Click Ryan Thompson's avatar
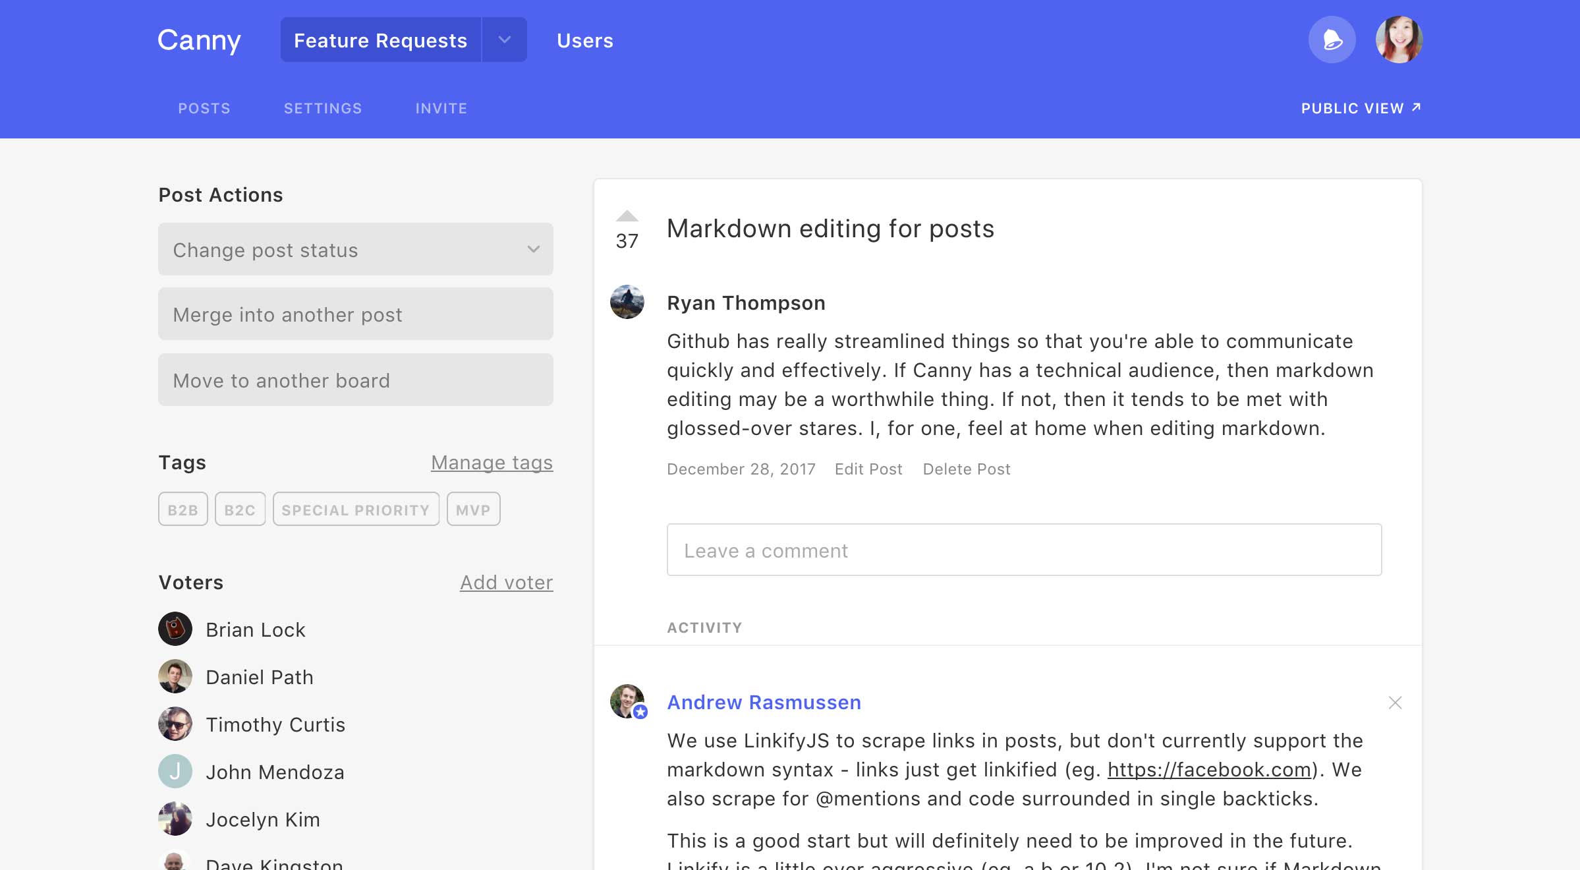Viewport: 1580px width, 870px height. (x=627, y=302)
